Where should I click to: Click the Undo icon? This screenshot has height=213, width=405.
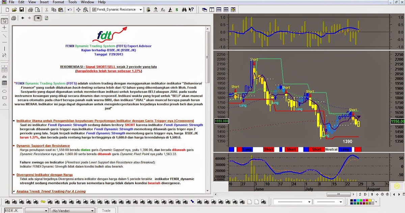point(70,10)
